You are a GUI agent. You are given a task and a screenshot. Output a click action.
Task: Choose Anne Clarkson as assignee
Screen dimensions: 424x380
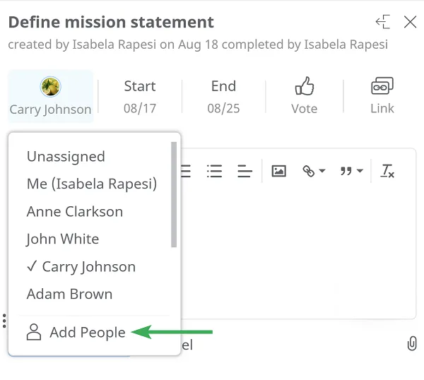coord(75,211)
